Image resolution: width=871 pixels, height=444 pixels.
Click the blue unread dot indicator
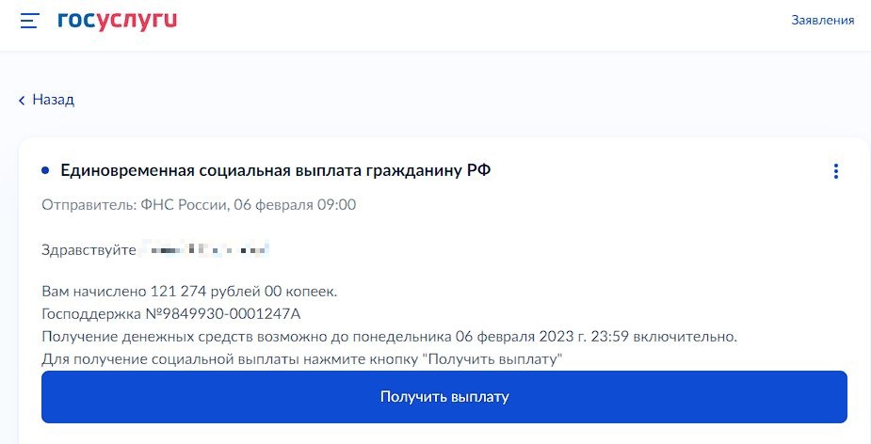click(x=45, y=170)
